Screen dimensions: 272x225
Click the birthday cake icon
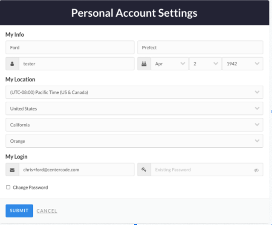pyautogui.click(x=144, y=64)
